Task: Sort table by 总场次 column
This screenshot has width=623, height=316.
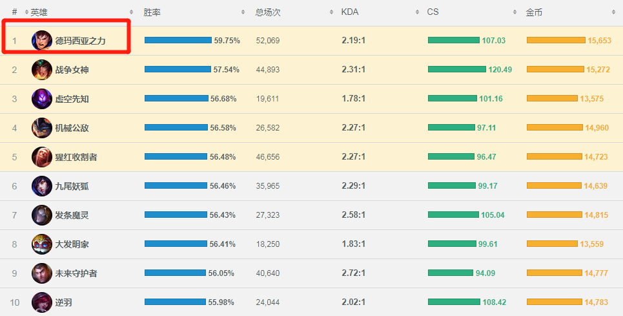Action: [x=268, y=12]
